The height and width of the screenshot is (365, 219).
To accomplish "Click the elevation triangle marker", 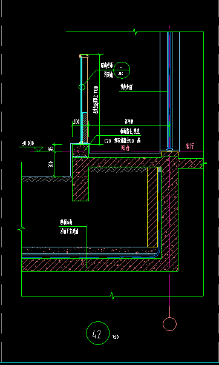I will [x=39, y=149].
